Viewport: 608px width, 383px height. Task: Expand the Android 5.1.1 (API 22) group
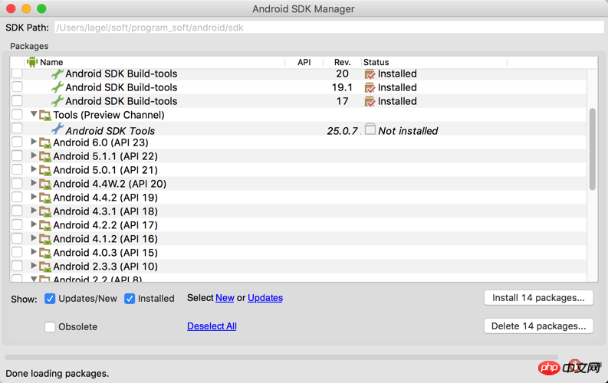pos(34,156)
